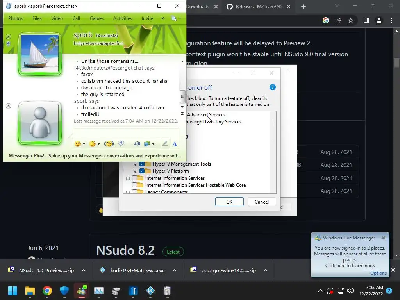Open the Windows Start menu

[12, 291]
